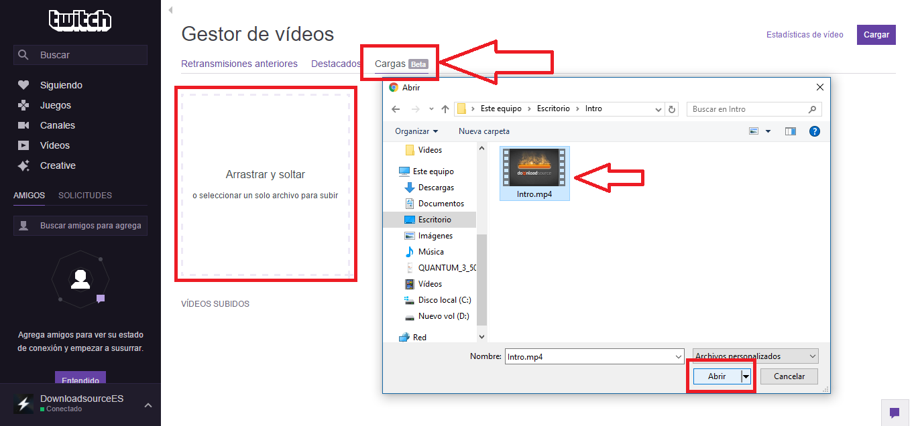Open the Abrir button split dropdown arrow

pos(746,376)
